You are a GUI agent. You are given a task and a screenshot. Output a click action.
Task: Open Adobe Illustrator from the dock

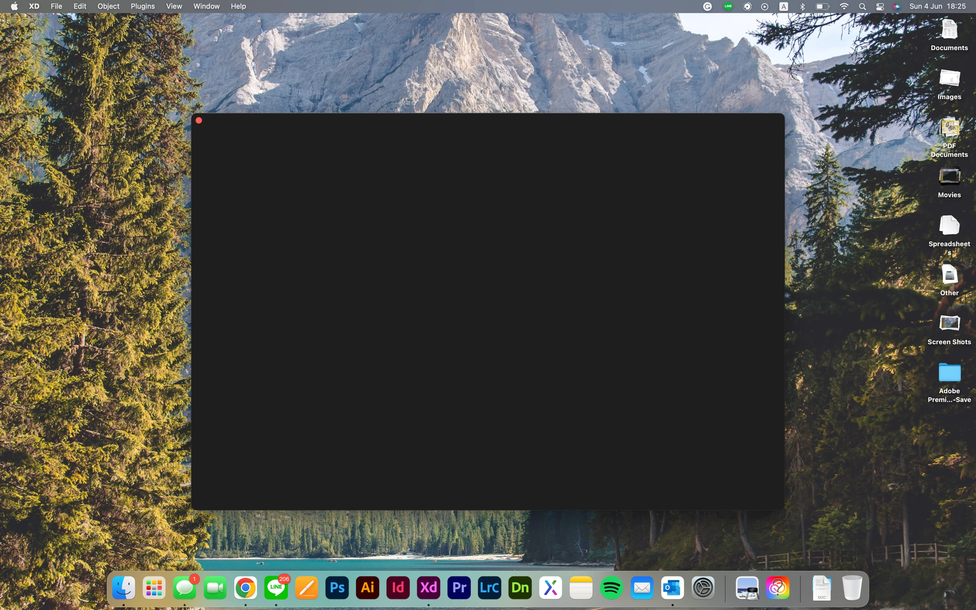tap(367, 588)
